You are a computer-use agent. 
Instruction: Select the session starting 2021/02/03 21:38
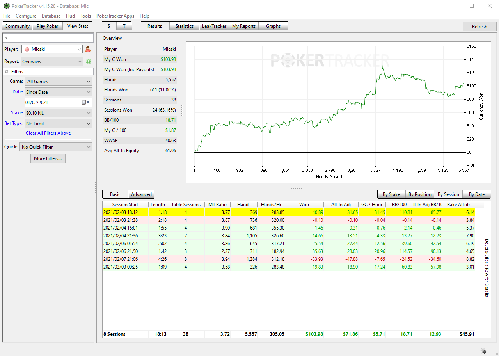pyautogui.click(x=289, y=220)
